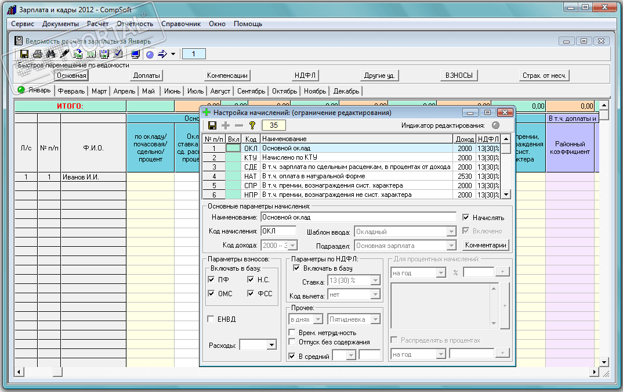Viewport: 623px width, 392px height.
Task: Toggle the ФСС checkbox
Action: (251, 293)
